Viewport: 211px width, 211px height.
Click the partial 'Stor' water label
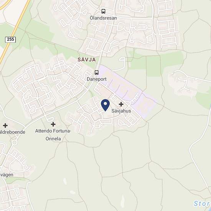tap(202, 204)
